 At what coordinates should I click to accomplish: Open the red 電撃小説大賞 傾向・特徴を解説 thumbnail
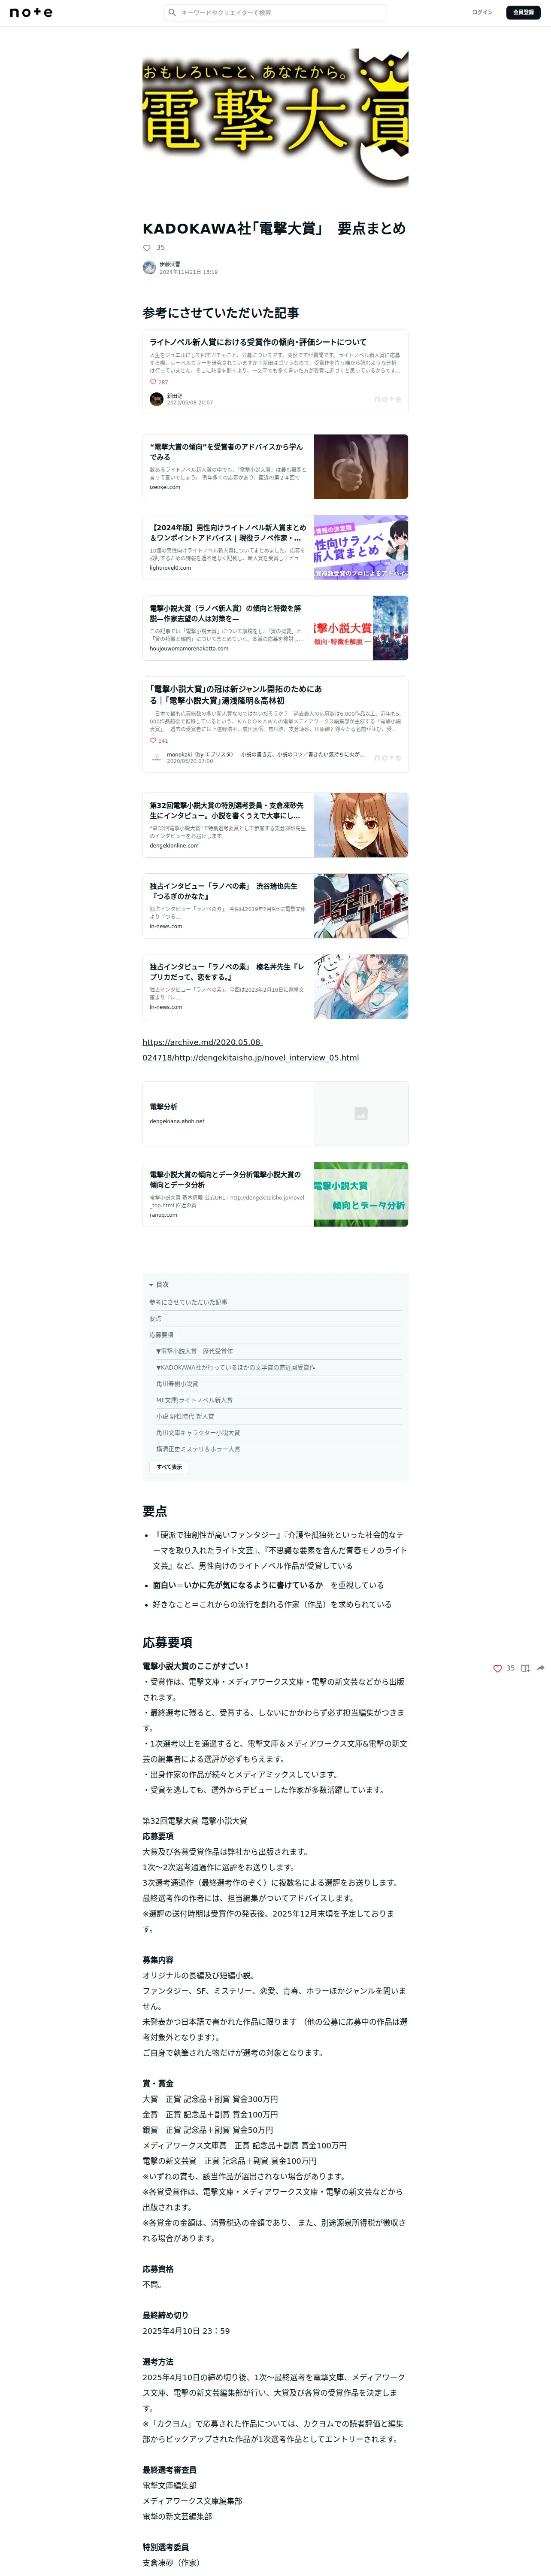tap(361, 628)
